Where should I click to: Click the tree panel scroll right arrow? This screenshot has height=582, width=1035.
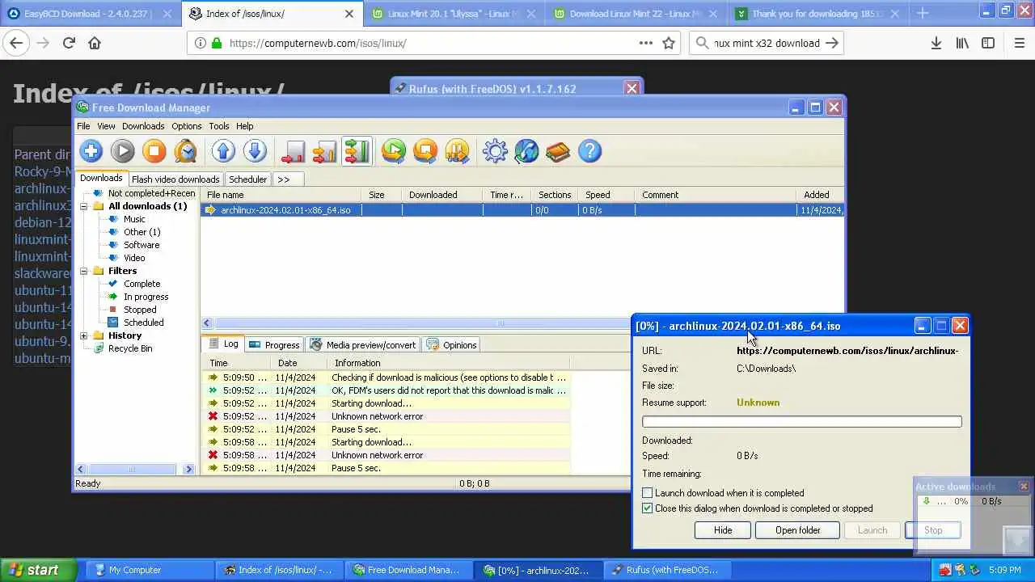[188, 469]
